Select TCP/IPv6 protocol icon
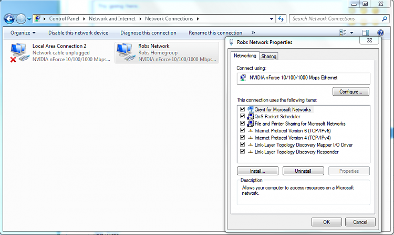 click(x=250, y=131)
